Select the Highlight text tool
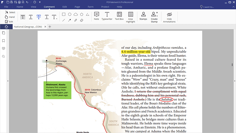The image size is (236, 133). point(23,17)
